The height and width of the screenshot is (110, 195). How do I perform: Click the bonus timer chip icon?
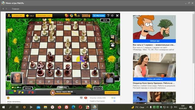click(53, 93)
